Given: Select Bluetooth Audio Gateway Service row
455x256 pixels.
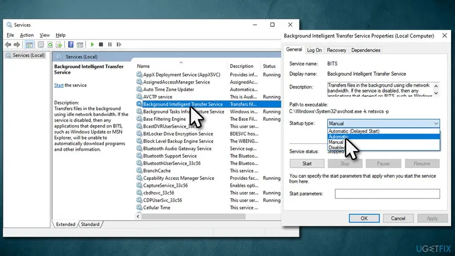Looking at the screenshot, I should pyautogui.click(x=208, y=149).
